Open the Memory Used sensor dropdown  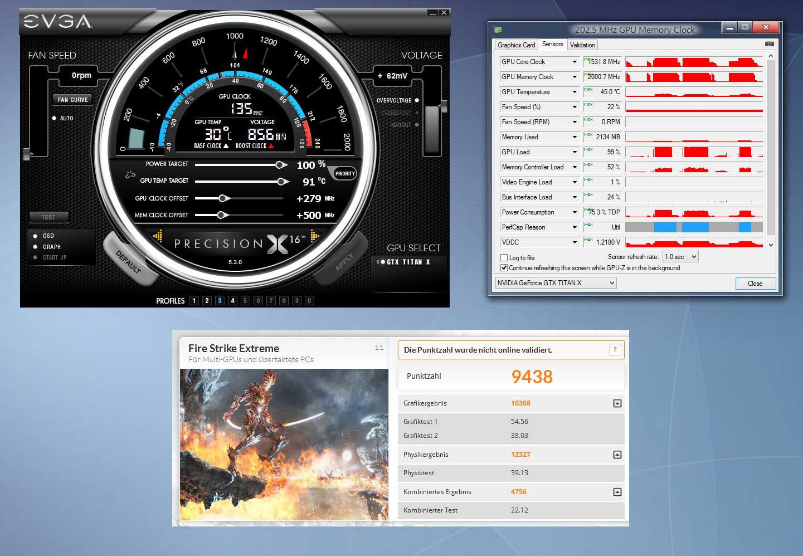(x=575, y=137)
